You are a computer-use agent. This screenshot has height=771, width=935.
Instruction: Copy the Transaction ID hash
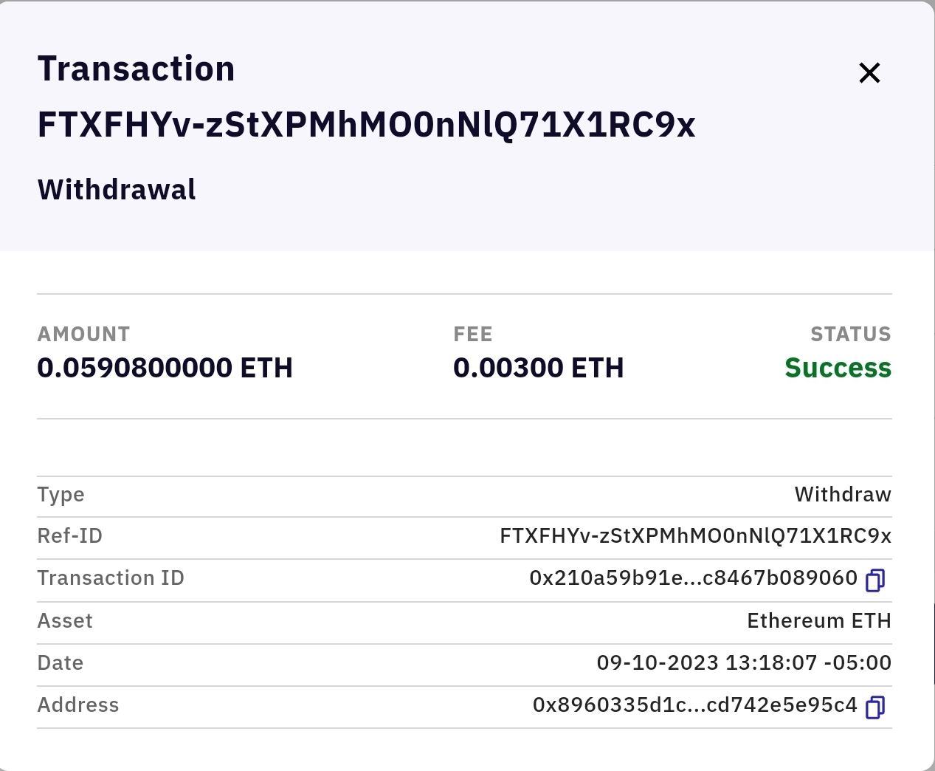[875, 580]
